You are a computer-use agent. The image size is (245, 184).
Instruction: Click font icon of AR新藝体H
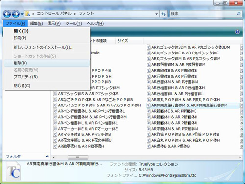point(148,117)
